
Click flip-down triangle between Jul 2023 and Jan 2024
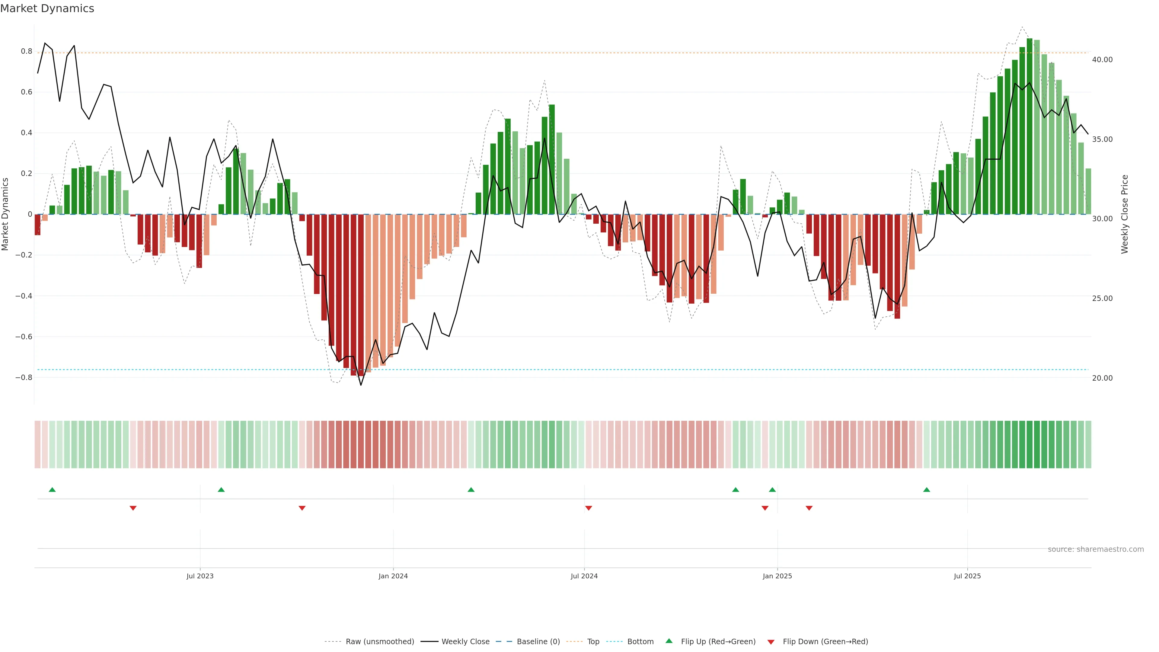tap(302, 508)
